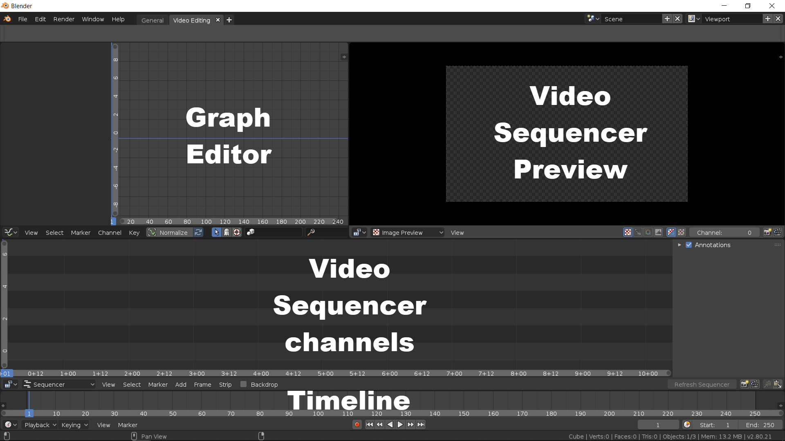
Task: Select the chroma vectorscope display icon
Action: (x=648, y=232)
